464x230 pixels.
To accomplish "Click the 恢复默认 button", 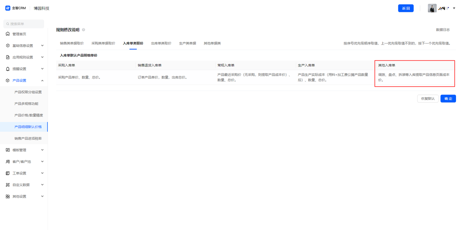I will pyautogui.click(x=428, y=99).
